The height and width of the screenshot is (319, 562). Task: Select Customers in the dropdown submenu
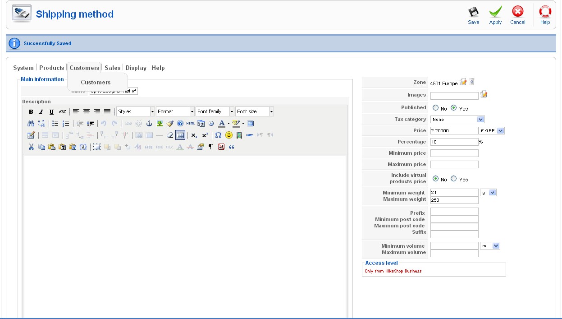pyautogui.click(x=96, y=82)
